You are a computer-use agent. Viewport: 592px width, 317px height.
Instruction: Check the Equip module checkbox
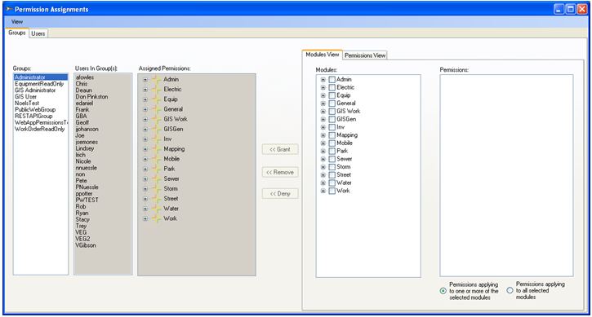(332, 95)
